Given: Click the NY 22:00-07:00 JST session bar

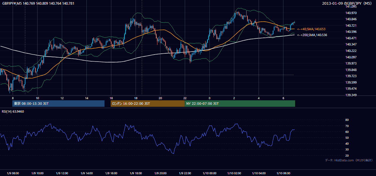Looking at the screenshot, I should pos(240,104).
